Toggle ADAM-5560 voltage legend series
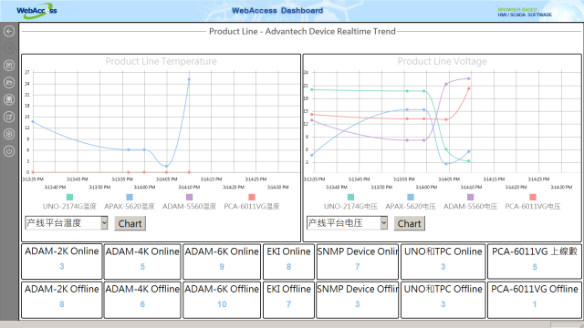584x328 pixels. coord(470,202)
